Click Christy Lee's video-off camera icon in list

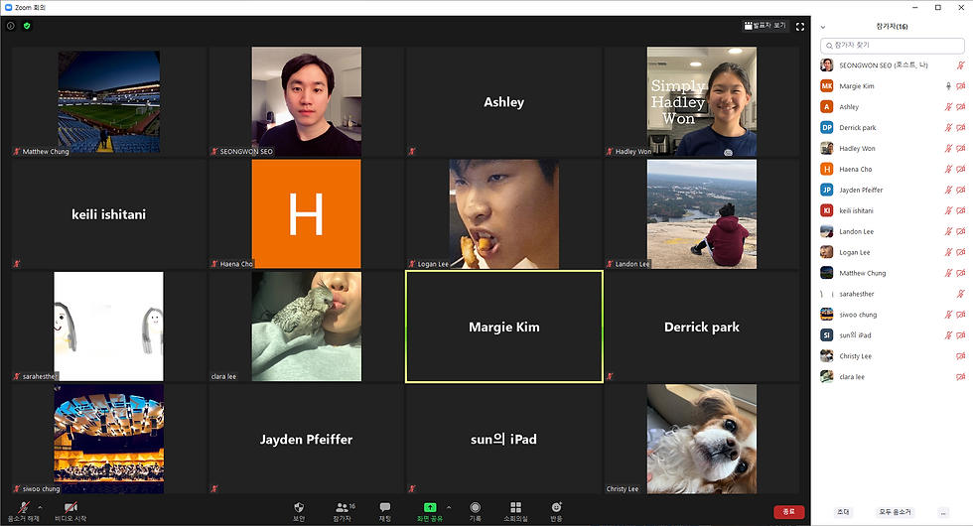click(x=961, y=356)
